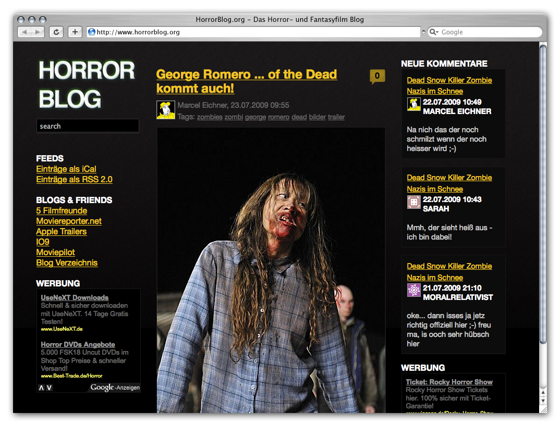
Task: Open Dead Snow link above Marcel Eichner's comment
Action: (449, 85)
